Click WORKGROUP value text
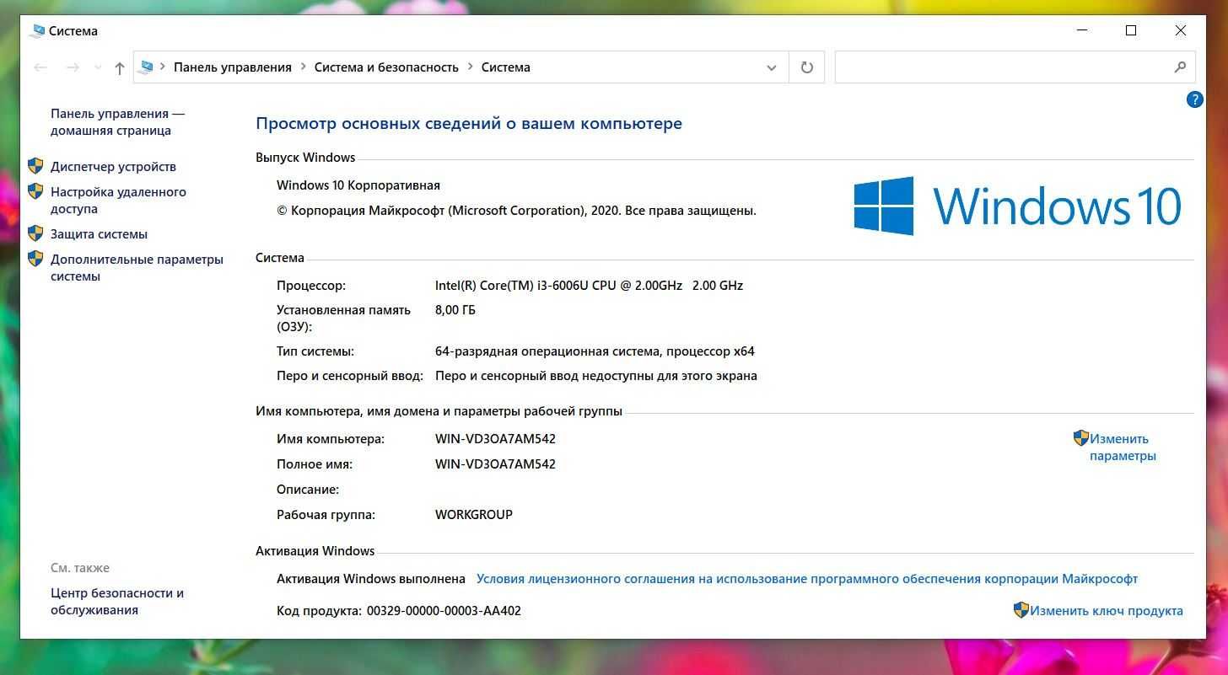The image size is (1228, 675). click(x=474, y=515)
